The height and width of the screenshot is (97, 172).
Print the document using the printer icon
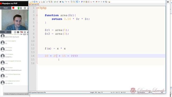[x=44, y=2]
